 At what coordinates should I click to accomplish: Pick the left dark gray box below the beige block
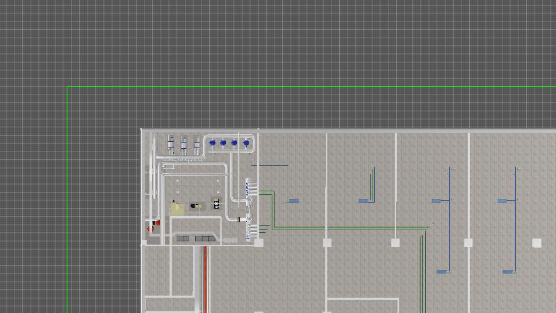(x=183, y=239)
